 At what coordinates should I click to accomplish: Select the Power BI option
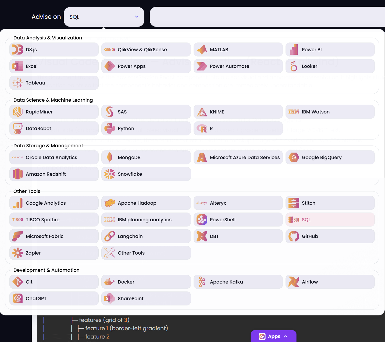pos(330,50)
